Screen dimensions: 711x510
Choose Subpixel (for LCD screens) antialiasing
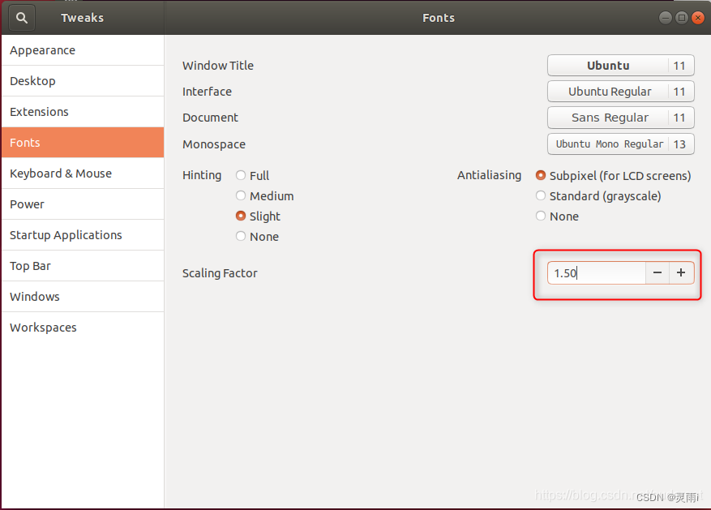click(613, 175)
